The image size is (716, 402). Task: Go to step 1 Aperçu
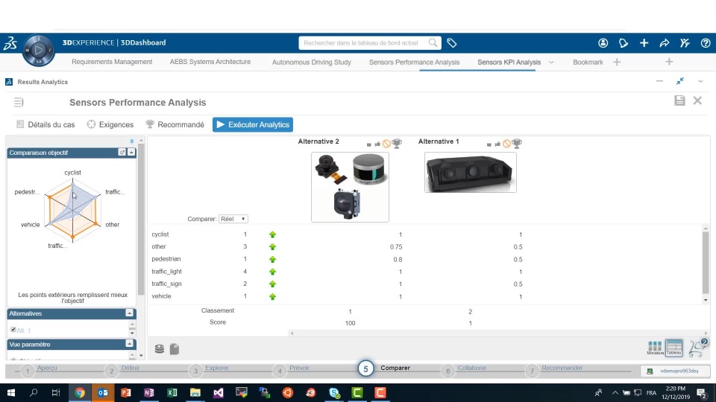(x=28, y=371)
